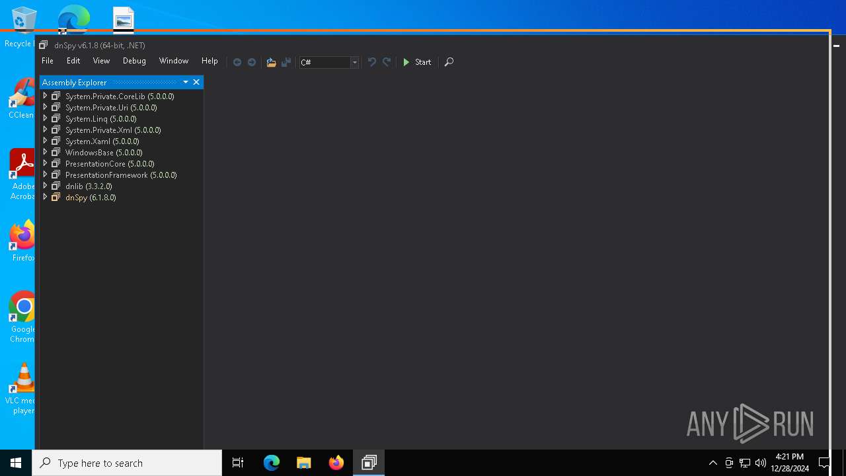This screenshot has height=476, width=846.
Task: Select the Google Chrome desktop shortcut
Action: (x=22, y=317)
